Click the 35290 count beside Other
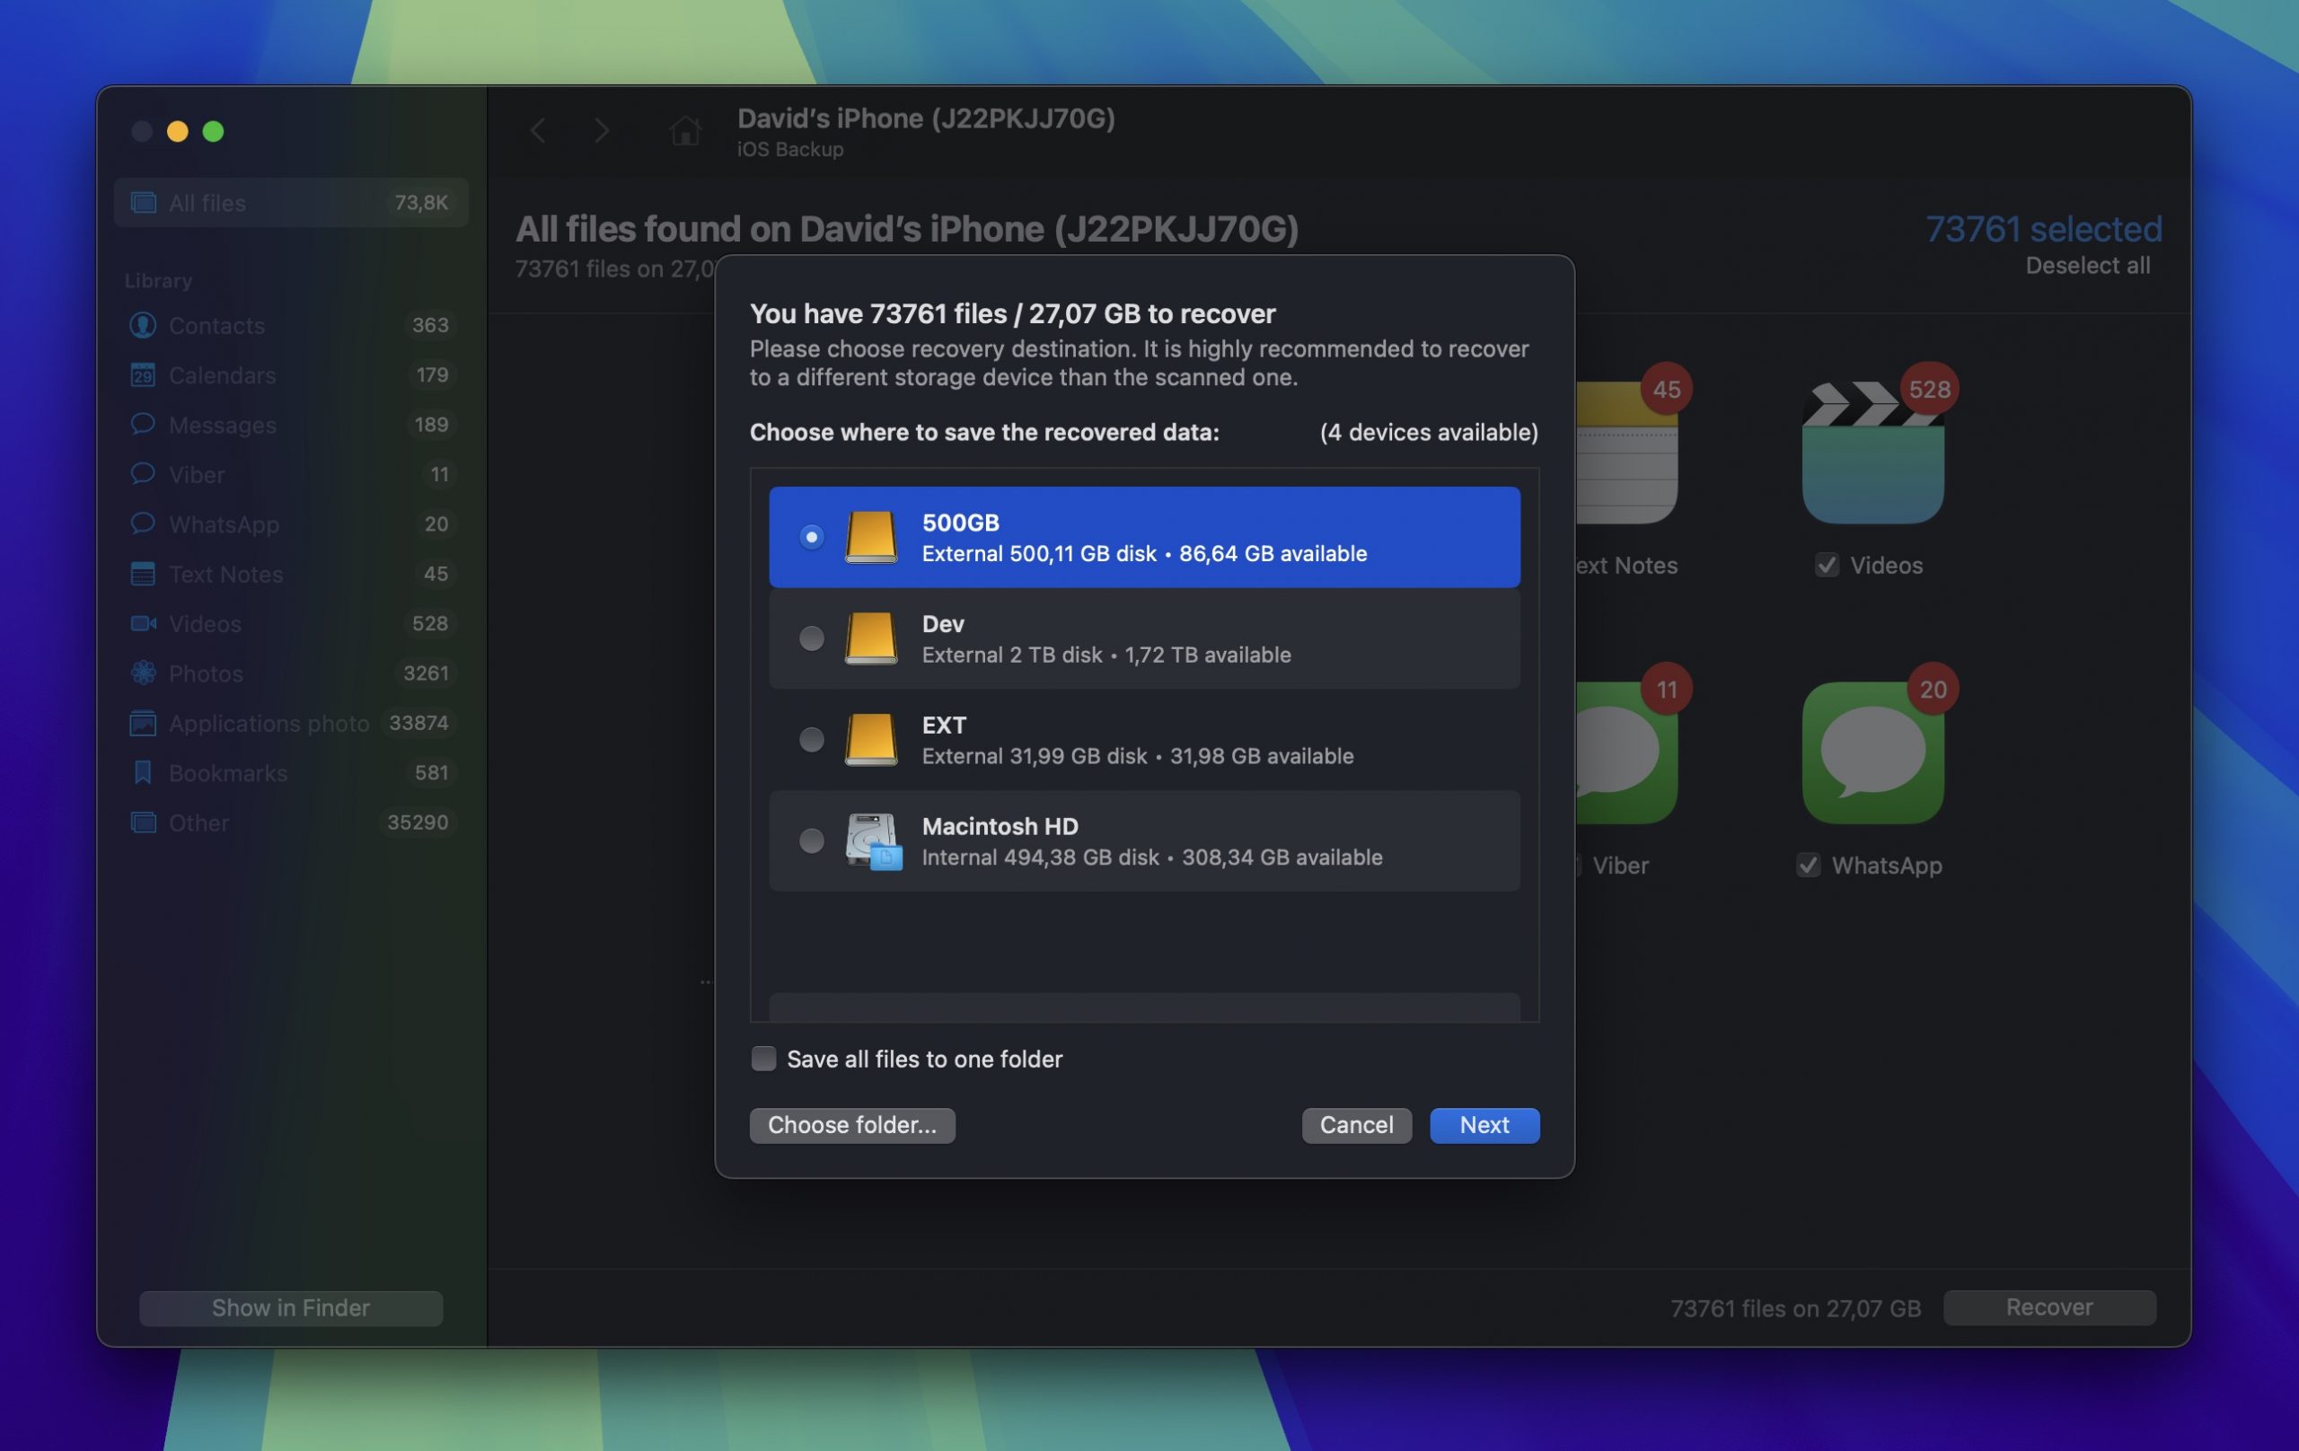2299x1451 pixels. 418,822
